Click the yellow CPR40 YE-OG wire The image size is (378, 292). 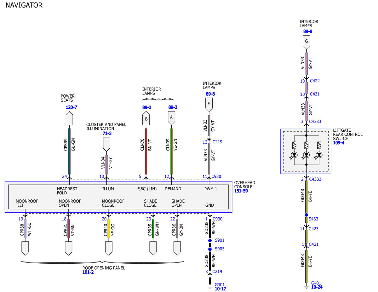tap(109, 229)
